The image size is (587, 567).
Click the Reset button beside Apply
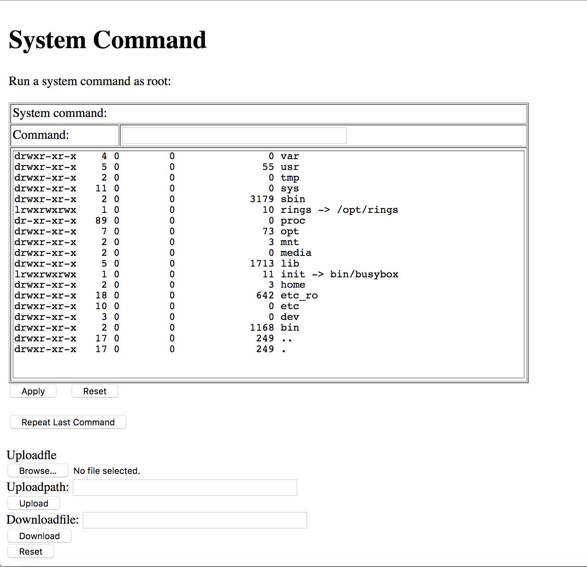[95, 391]
